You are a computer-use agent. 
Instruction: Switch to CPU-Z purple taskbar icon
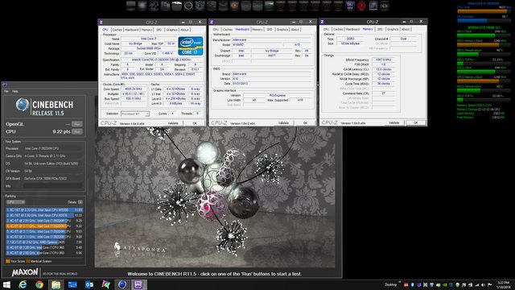[x=138, y=284]
